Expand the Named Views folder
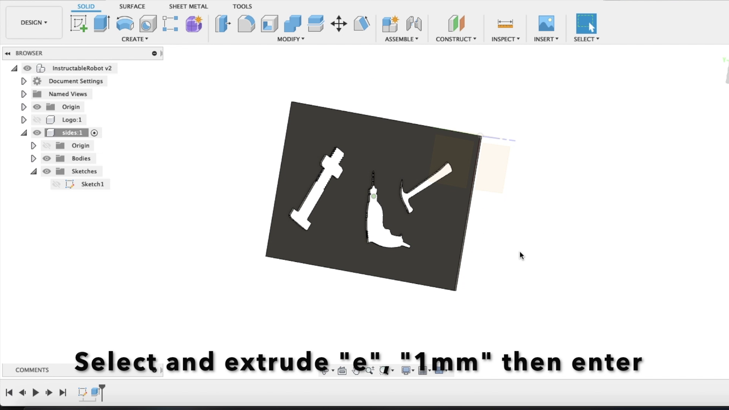Viewport: 729px width, 410px height. (x=24, y=94)
